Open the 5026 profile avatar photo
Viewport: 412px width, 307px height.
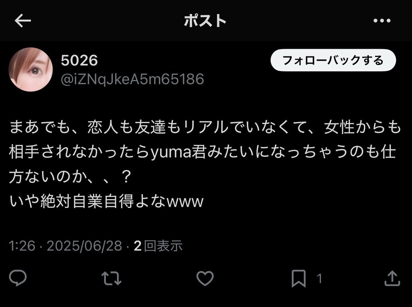[31, 70]
